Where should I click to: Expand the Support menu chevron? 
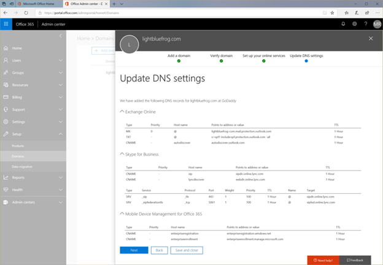(x=61, y=110)
